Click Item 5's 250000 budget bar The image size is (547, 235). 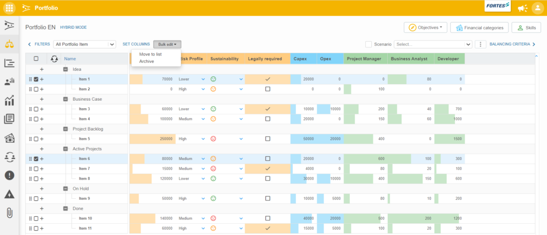click(x=152, y=139)
